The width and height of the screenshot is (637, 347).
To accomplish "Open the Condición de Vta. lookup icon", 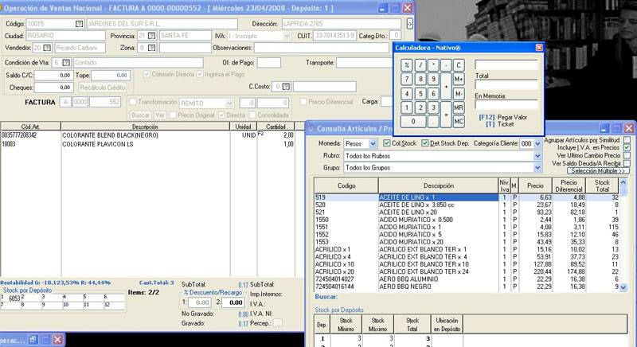I will [x=65, y=62].
